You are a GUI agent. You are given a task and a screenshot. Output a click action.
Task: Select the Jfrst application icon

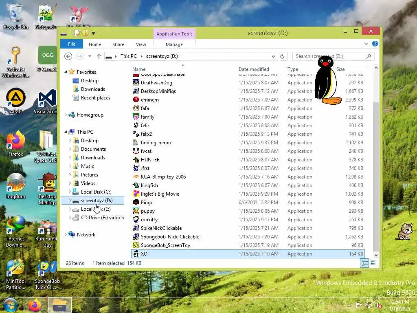[x=136, y=168]
